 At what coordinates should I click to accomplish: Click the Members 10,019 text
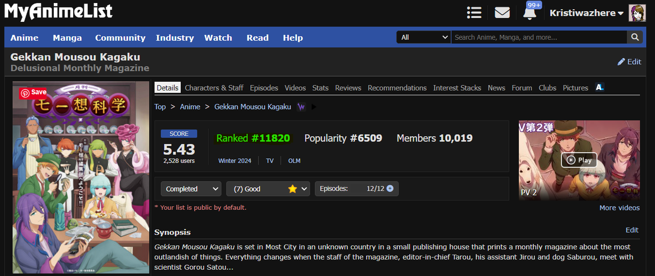pyautogui.click(x=434, y=138)
